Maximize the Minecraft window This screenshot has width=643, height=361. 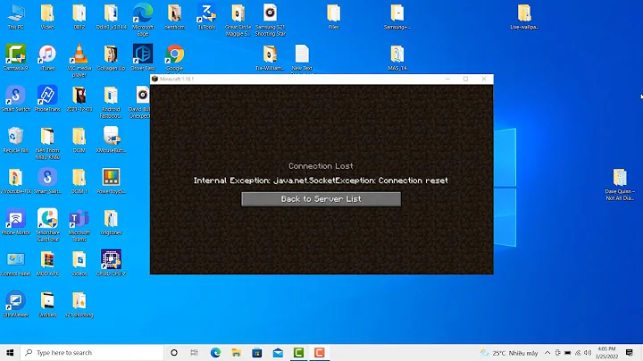pos(465,79)
